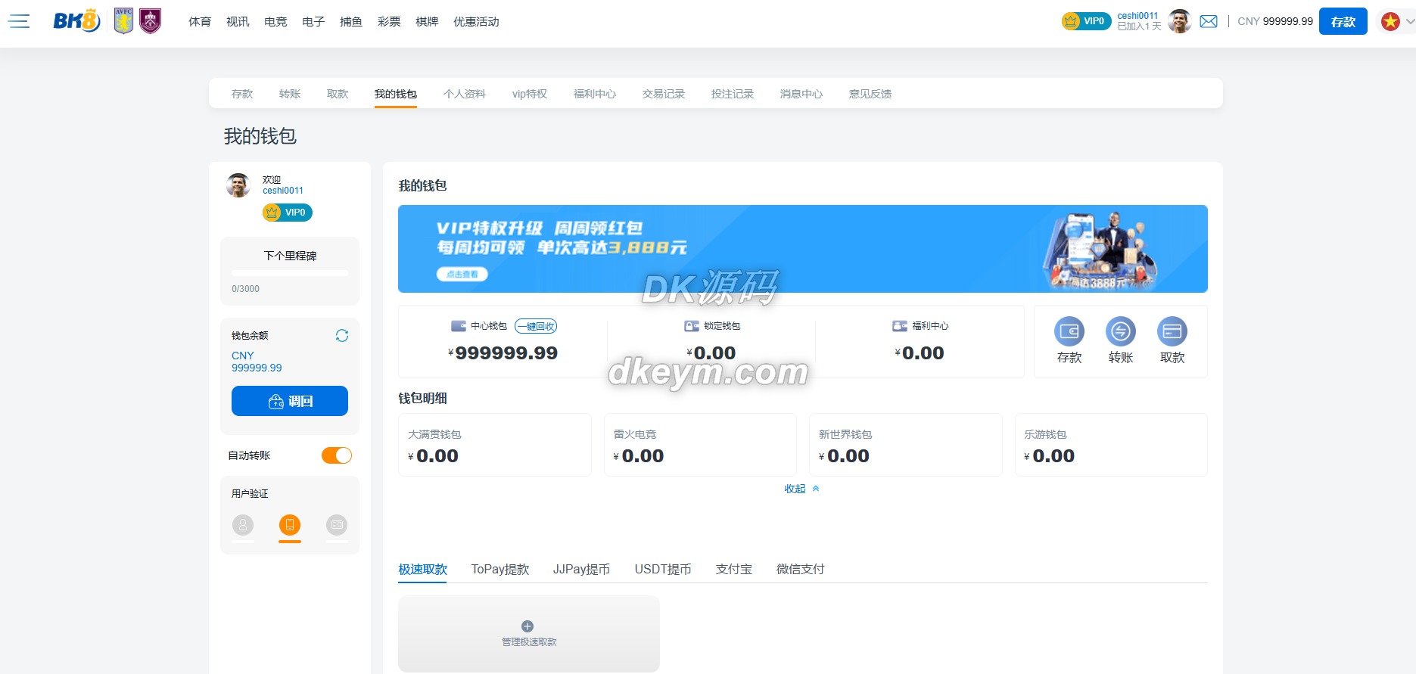Click the next milestone progress bar
1416x674 pixels.
click(x=290, y=273)
